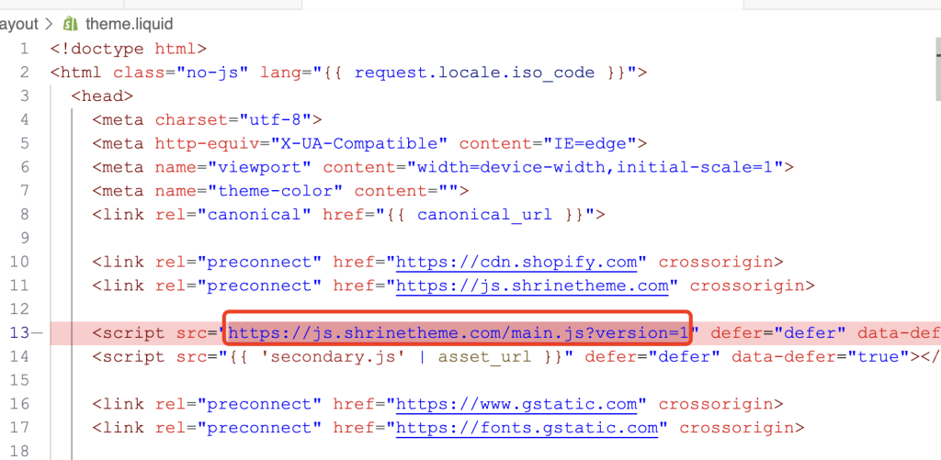The height and width of the screenshot is (460, 941).
Task: Click on empty line 9
Action: click(x=276, y=238)
